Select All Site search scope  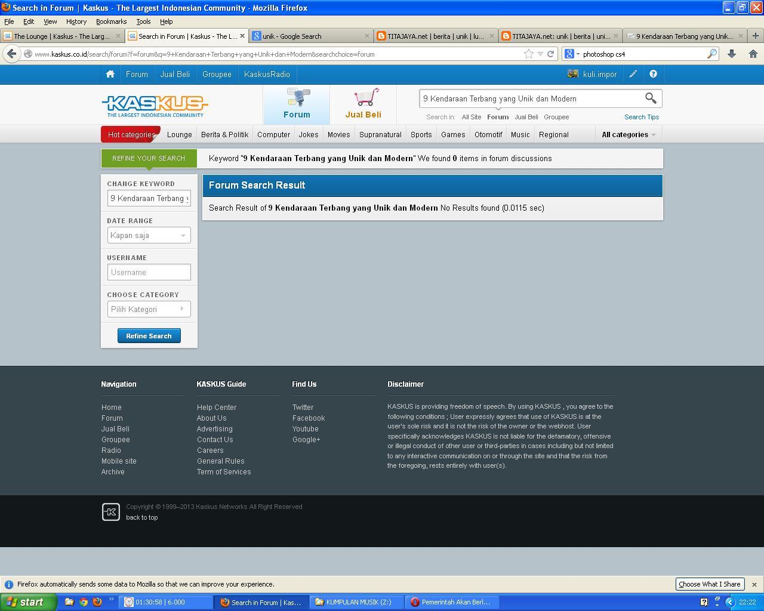click(472, 117)
